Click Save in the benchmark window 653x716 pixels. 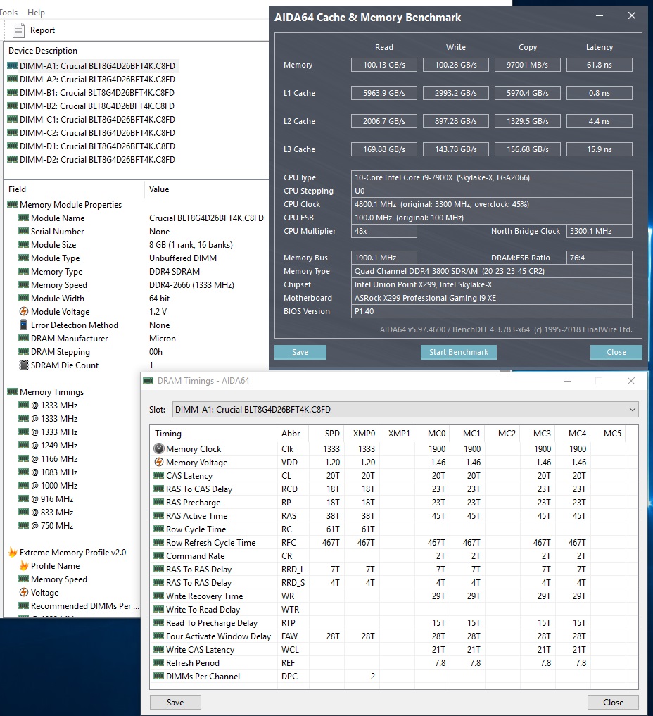(x=300, y=352)
